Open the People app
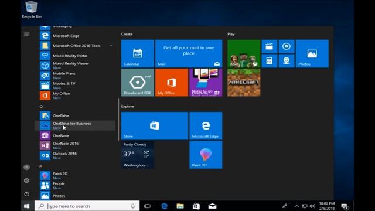The image size is (375, 211). [x=75, y=186]
